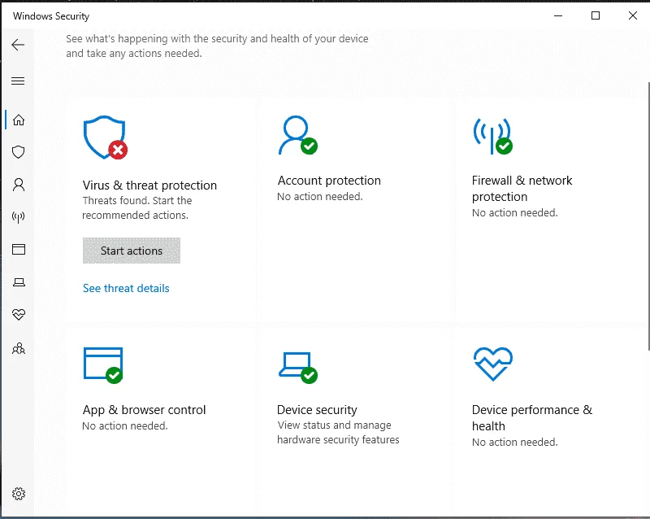Open Virus & threat protection heading
The width and height of the screenshot is (650, 519).
tap(149, 185)
